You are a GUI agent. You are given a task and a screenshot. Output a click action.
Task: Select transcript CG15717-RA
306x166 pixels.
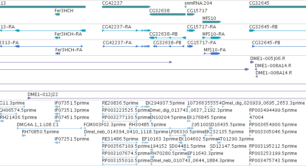(201, 27)
